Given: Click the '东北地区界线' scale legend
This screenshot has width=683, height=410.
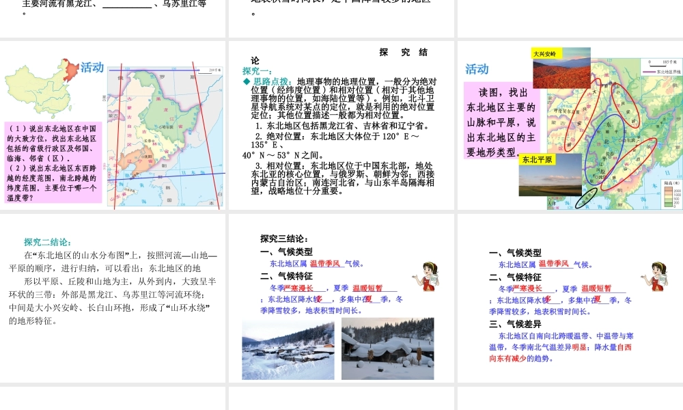Looking at the screenshot, I should pos(660,68).
